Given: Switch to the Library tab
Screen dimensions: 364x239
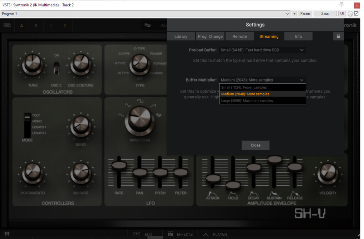Looking at the screenshot, I should pyautogui.click(x=181, y=36).
